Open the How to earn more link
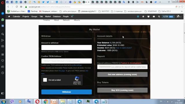 click(124, 48)
